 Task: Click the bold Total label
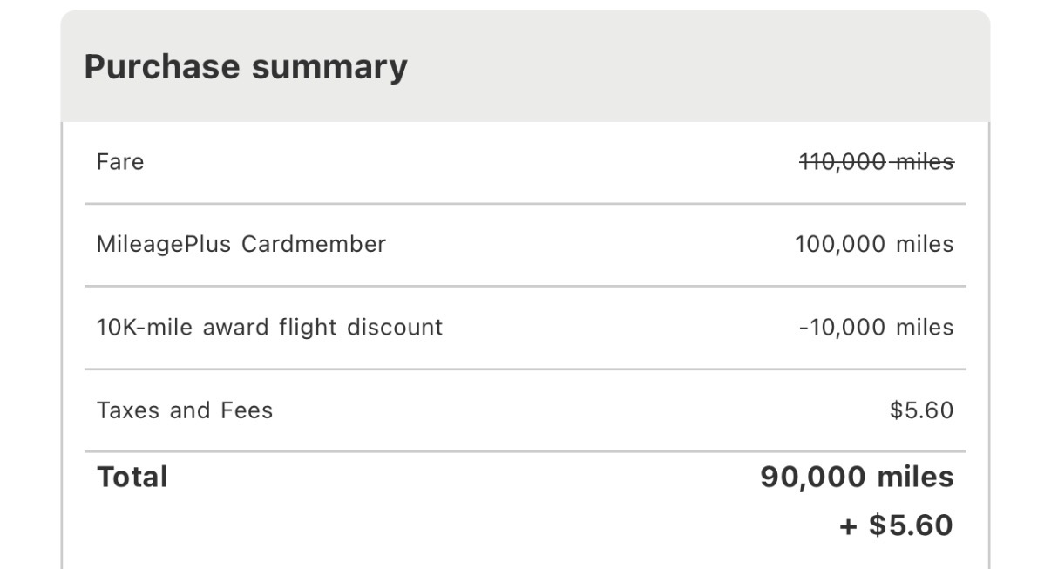[132, 477]
